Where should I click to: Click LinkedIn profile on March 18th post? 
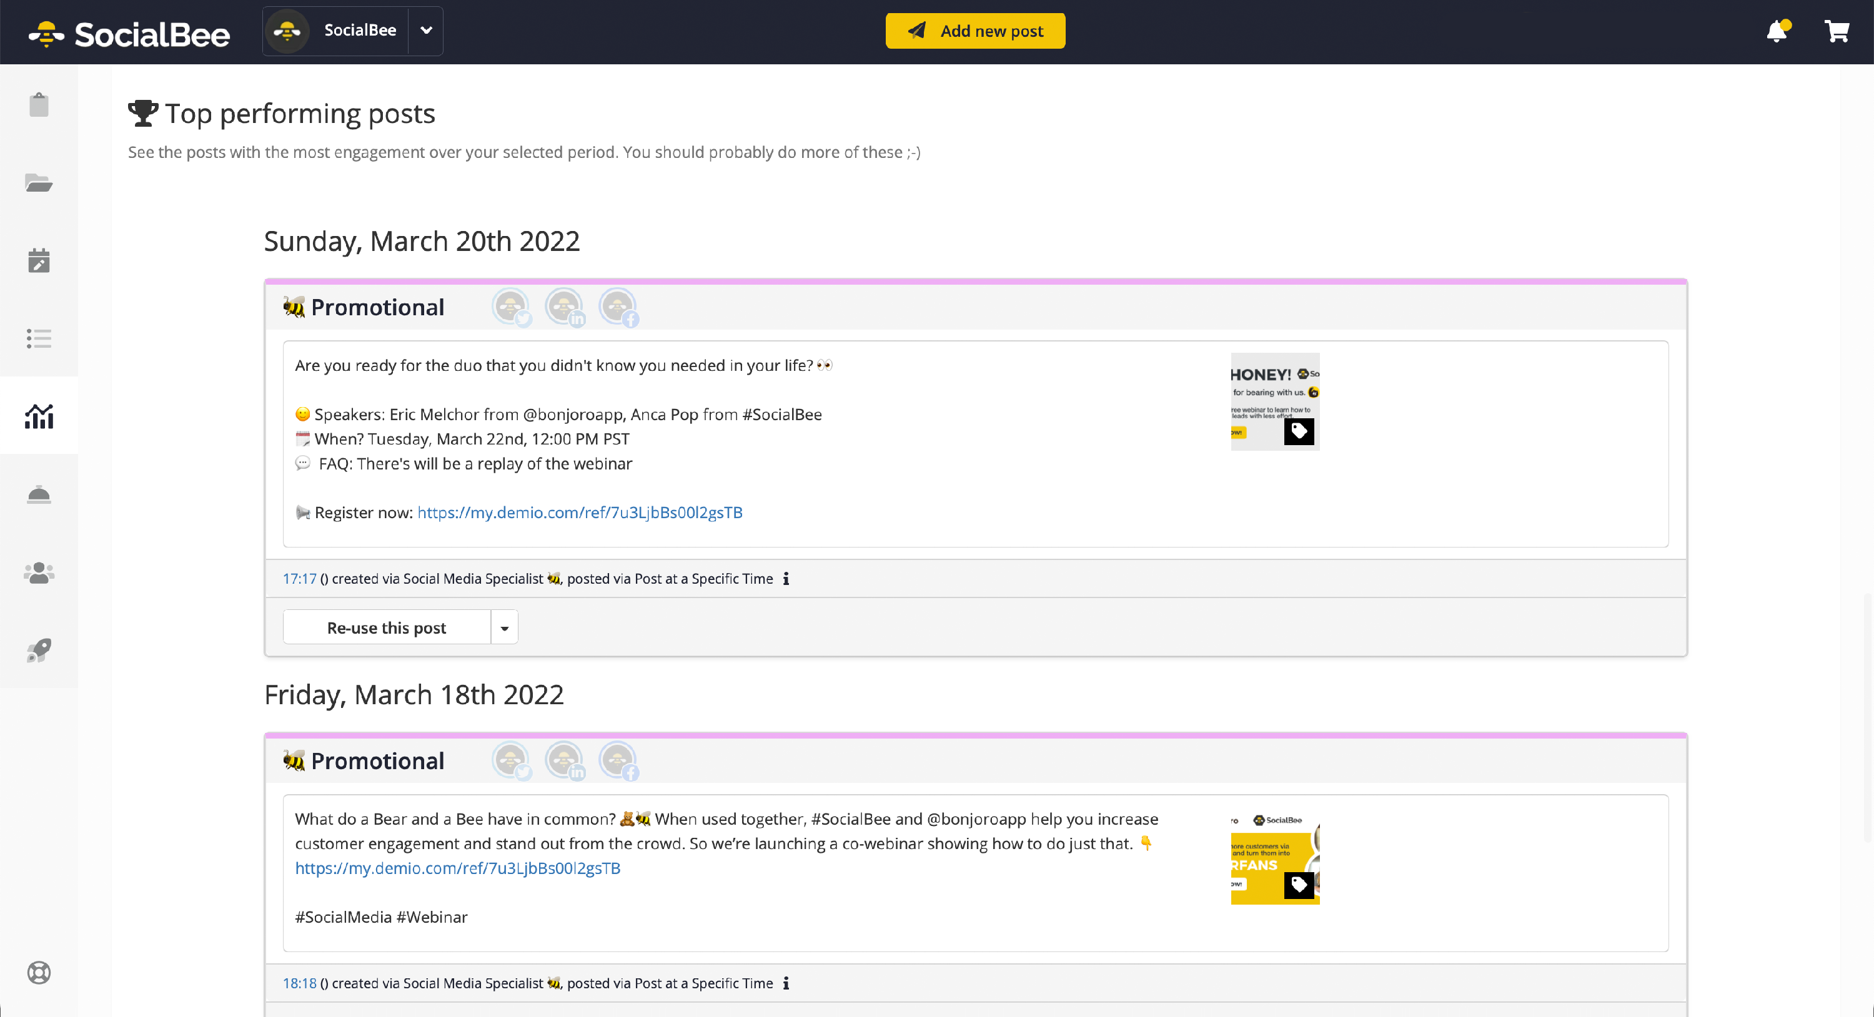click(566, 761)
